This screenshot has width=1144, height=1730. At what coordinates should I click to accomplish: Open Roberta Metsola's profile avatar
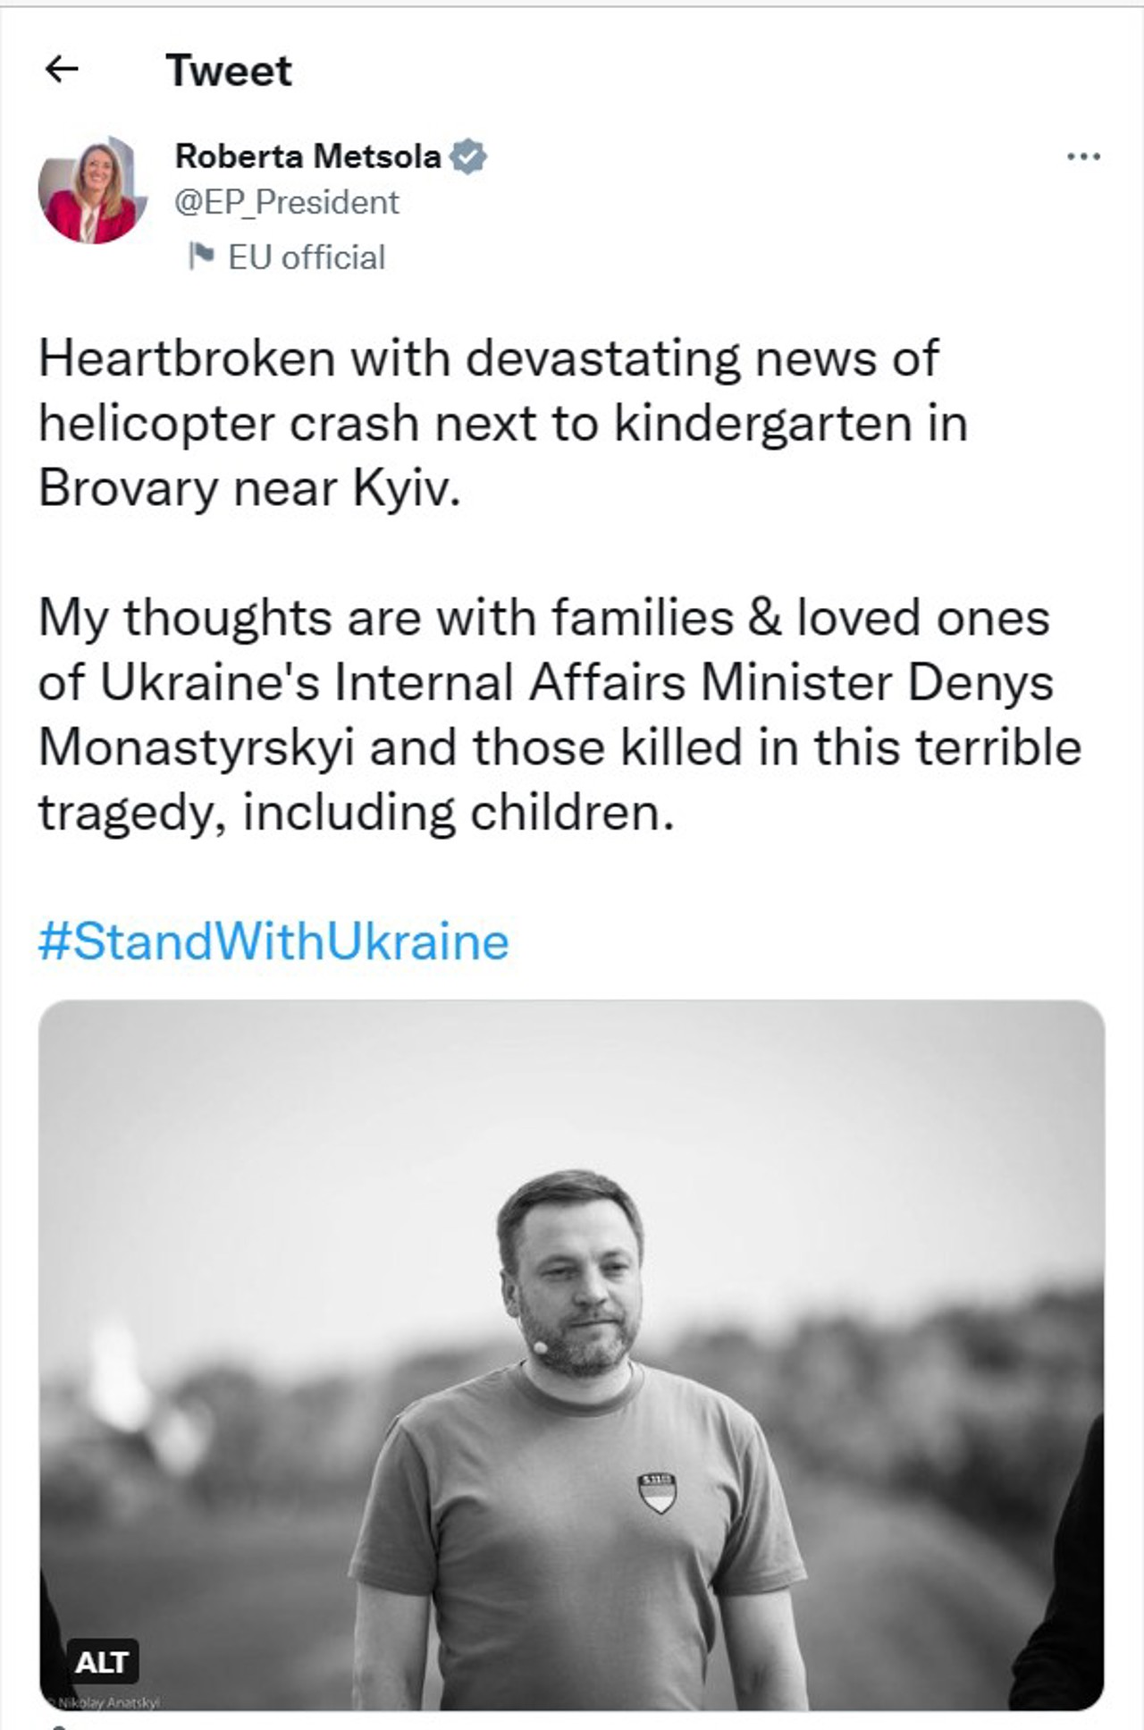point(92,190)
